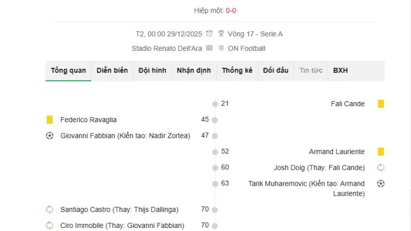Screen dimensions: 411x231
Task: Go to the Thống kê tab
Action: pyautogui.click(x=237, y=70)
